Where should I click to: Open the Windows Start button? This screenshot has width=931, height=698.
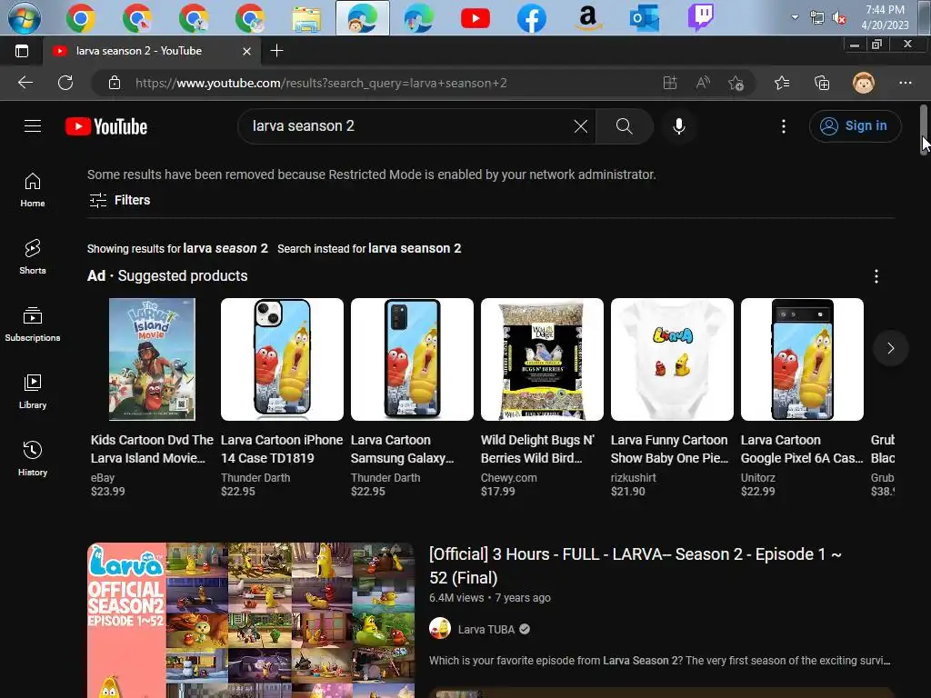[x=25, y=18]
